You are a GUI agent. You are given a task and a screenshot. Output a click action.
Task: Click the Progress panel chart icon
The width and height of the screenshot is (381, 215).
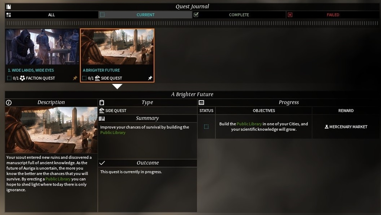[x=201, y=102]
